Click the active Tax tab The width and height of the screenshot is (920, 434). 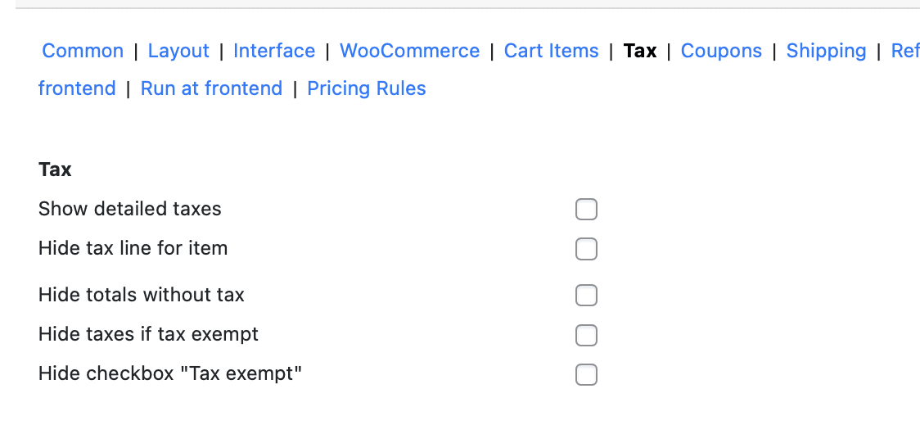pos(639,51)
